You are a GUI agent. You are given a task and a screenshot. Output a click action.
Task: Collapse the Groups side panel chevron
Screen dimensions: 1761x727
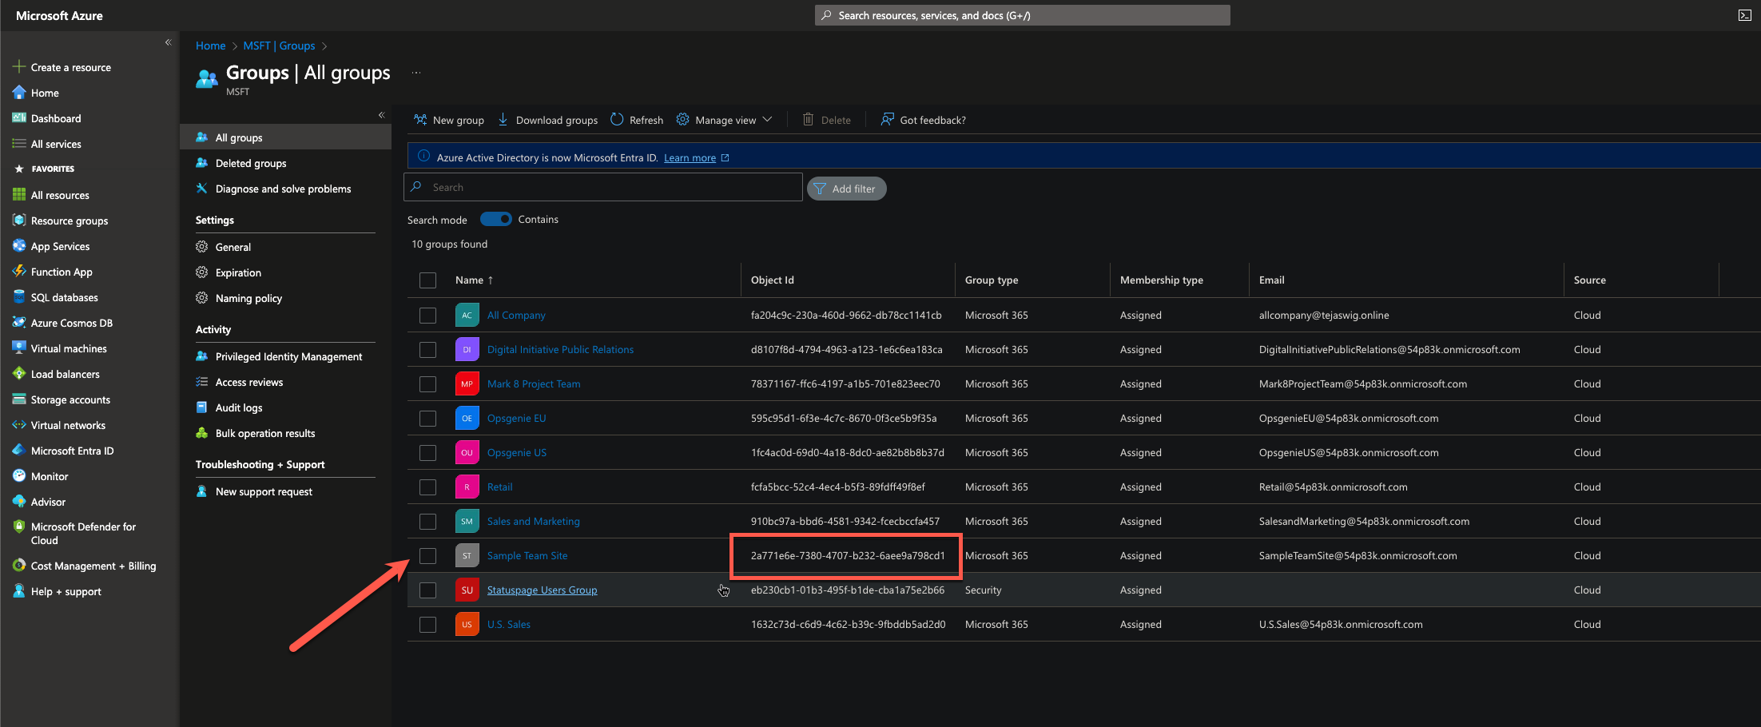pyautogui.click(x=382, y=115)
